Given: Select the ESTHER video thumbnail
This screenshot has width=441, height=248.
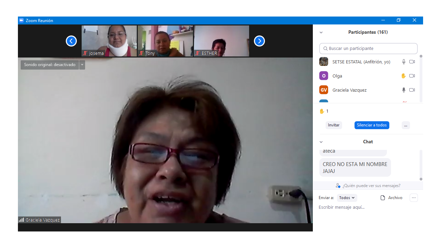Looking at the screenshot, I should coord(222,41).
